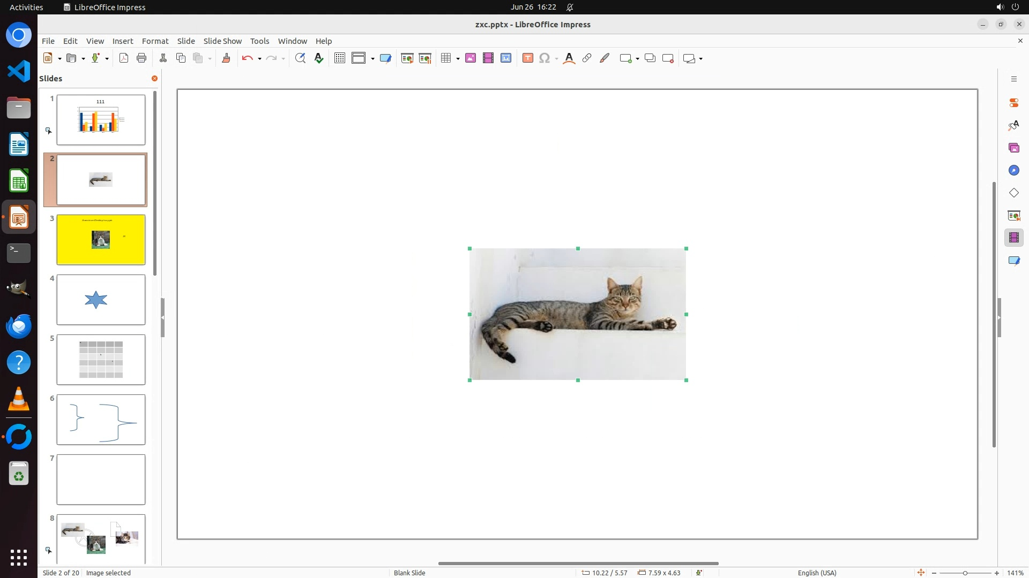Open the sidebar Navigator panel

[x=1013, y=170]
